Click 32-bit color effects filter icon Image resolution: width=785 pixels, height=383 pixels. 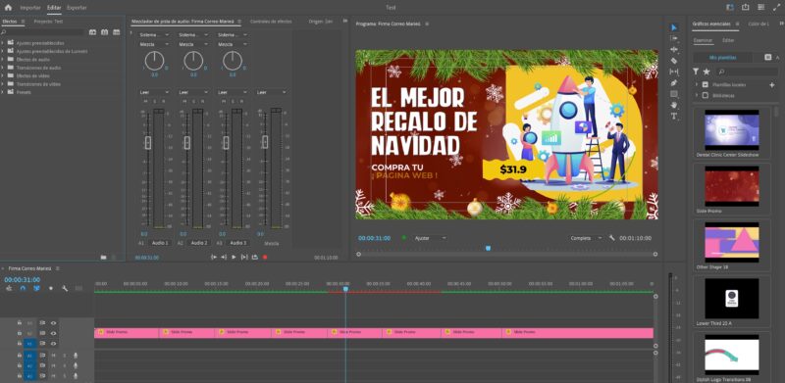104,32
